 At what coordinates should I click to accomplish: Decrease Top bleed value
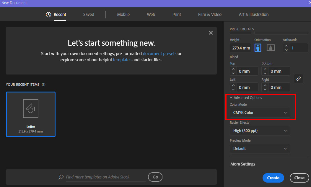click(233, 73)
